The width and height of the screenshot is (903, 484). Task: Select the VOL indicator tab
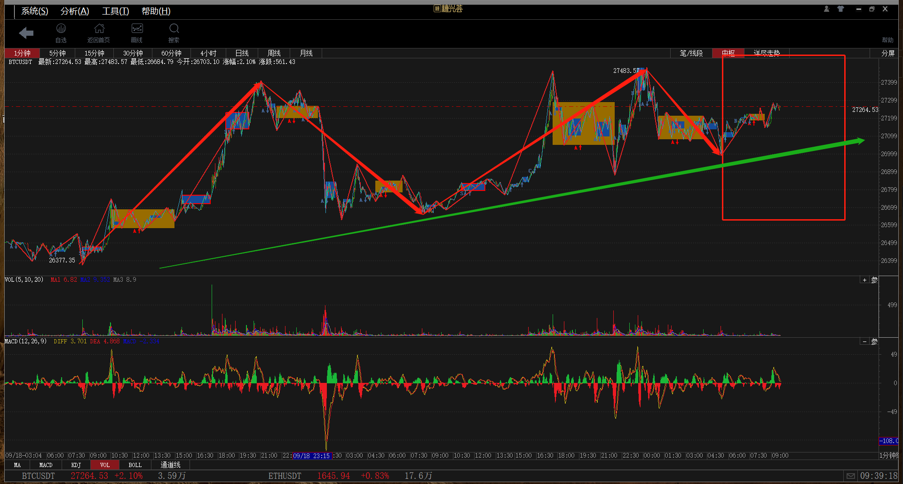pos(105,465)
